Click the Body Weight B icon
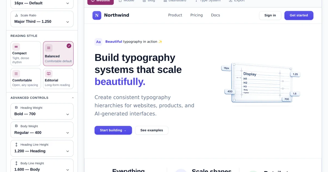The width and height of the screenshot is (328, 172). pos(16,126)
